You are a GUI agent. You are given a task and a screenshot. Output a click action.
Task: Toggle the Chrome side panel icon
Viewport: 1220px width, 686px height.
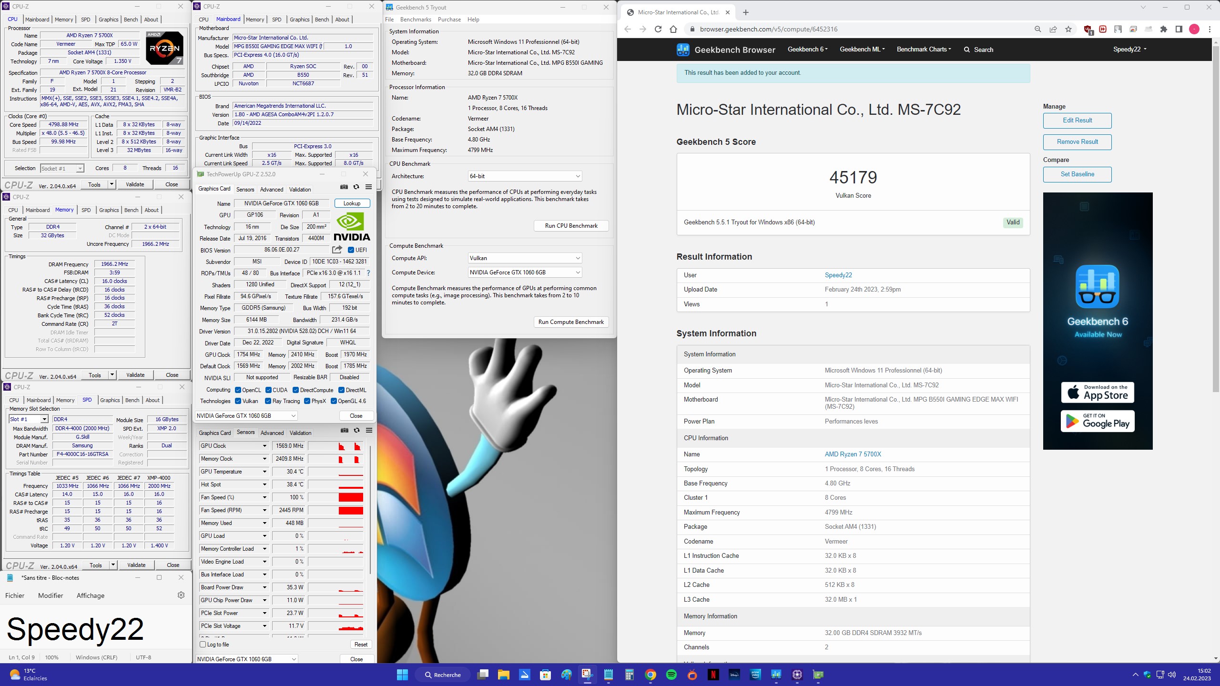[1179, 29]
